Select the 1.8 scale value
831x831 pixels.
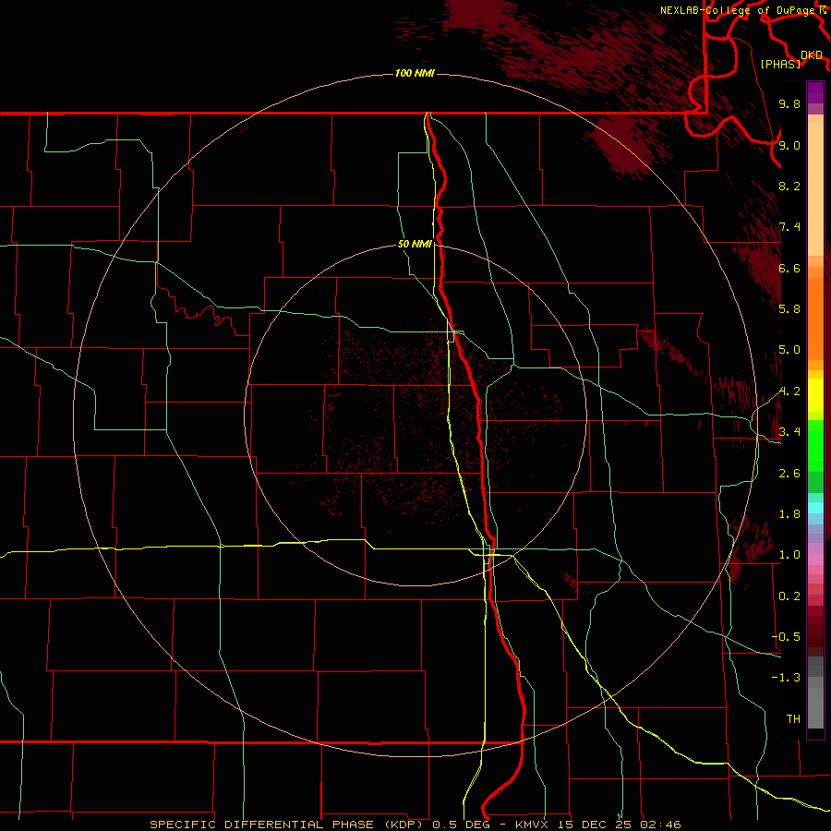coord(789,514)
